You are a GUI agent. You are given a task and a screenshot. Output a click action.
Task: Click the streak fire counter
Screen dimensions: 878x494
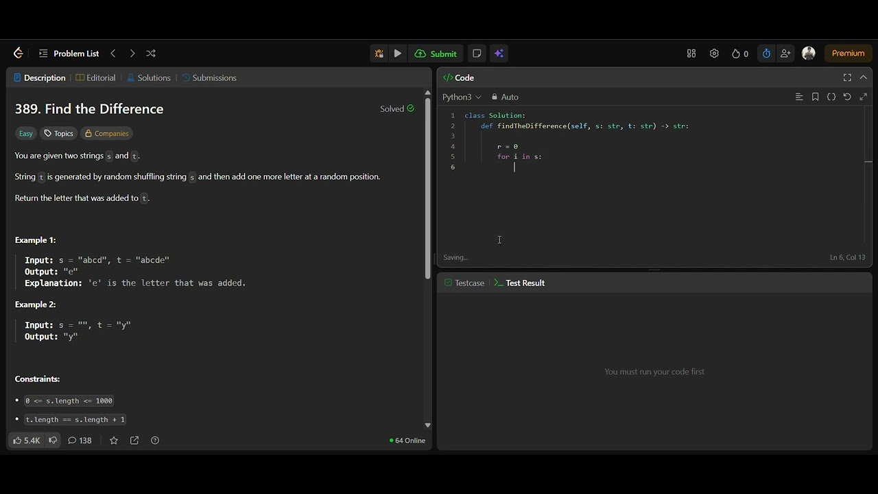point(740,54)
